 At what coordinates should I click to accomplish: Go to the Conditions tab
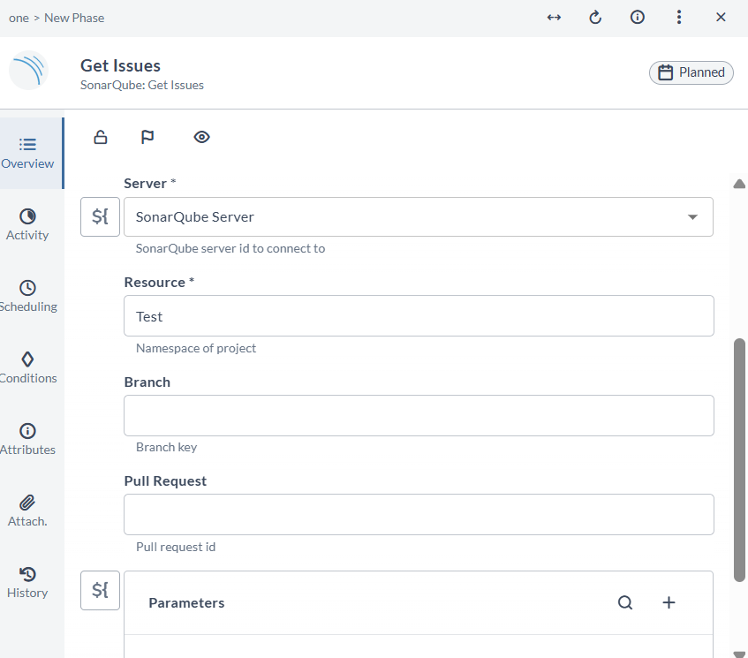[27, 367]
